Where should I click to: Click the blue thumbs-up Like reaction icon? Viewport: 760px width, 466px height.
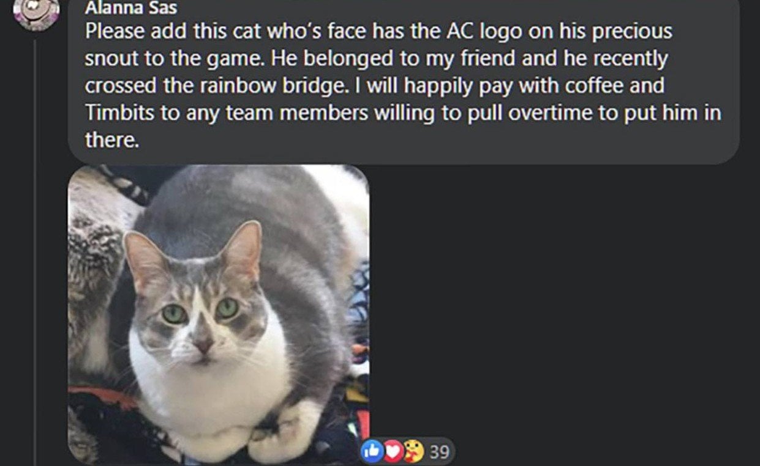pyautogui.click(x=374, y=452)
